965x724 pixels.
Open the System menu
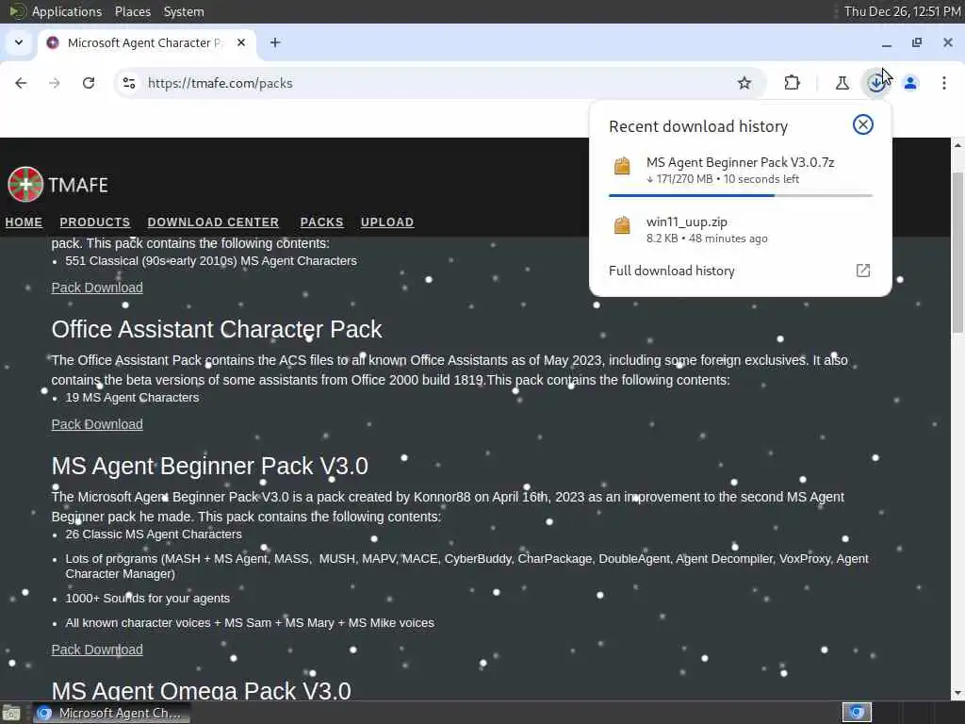click(x=184, y=11)
